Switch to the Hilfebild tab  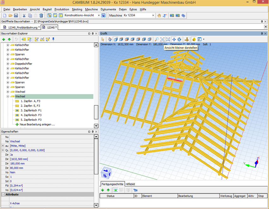(131, 184)
